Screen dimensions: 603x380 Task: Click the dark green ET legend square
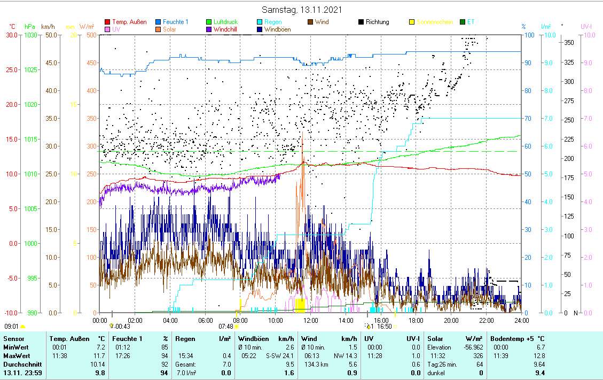point(463,22)
